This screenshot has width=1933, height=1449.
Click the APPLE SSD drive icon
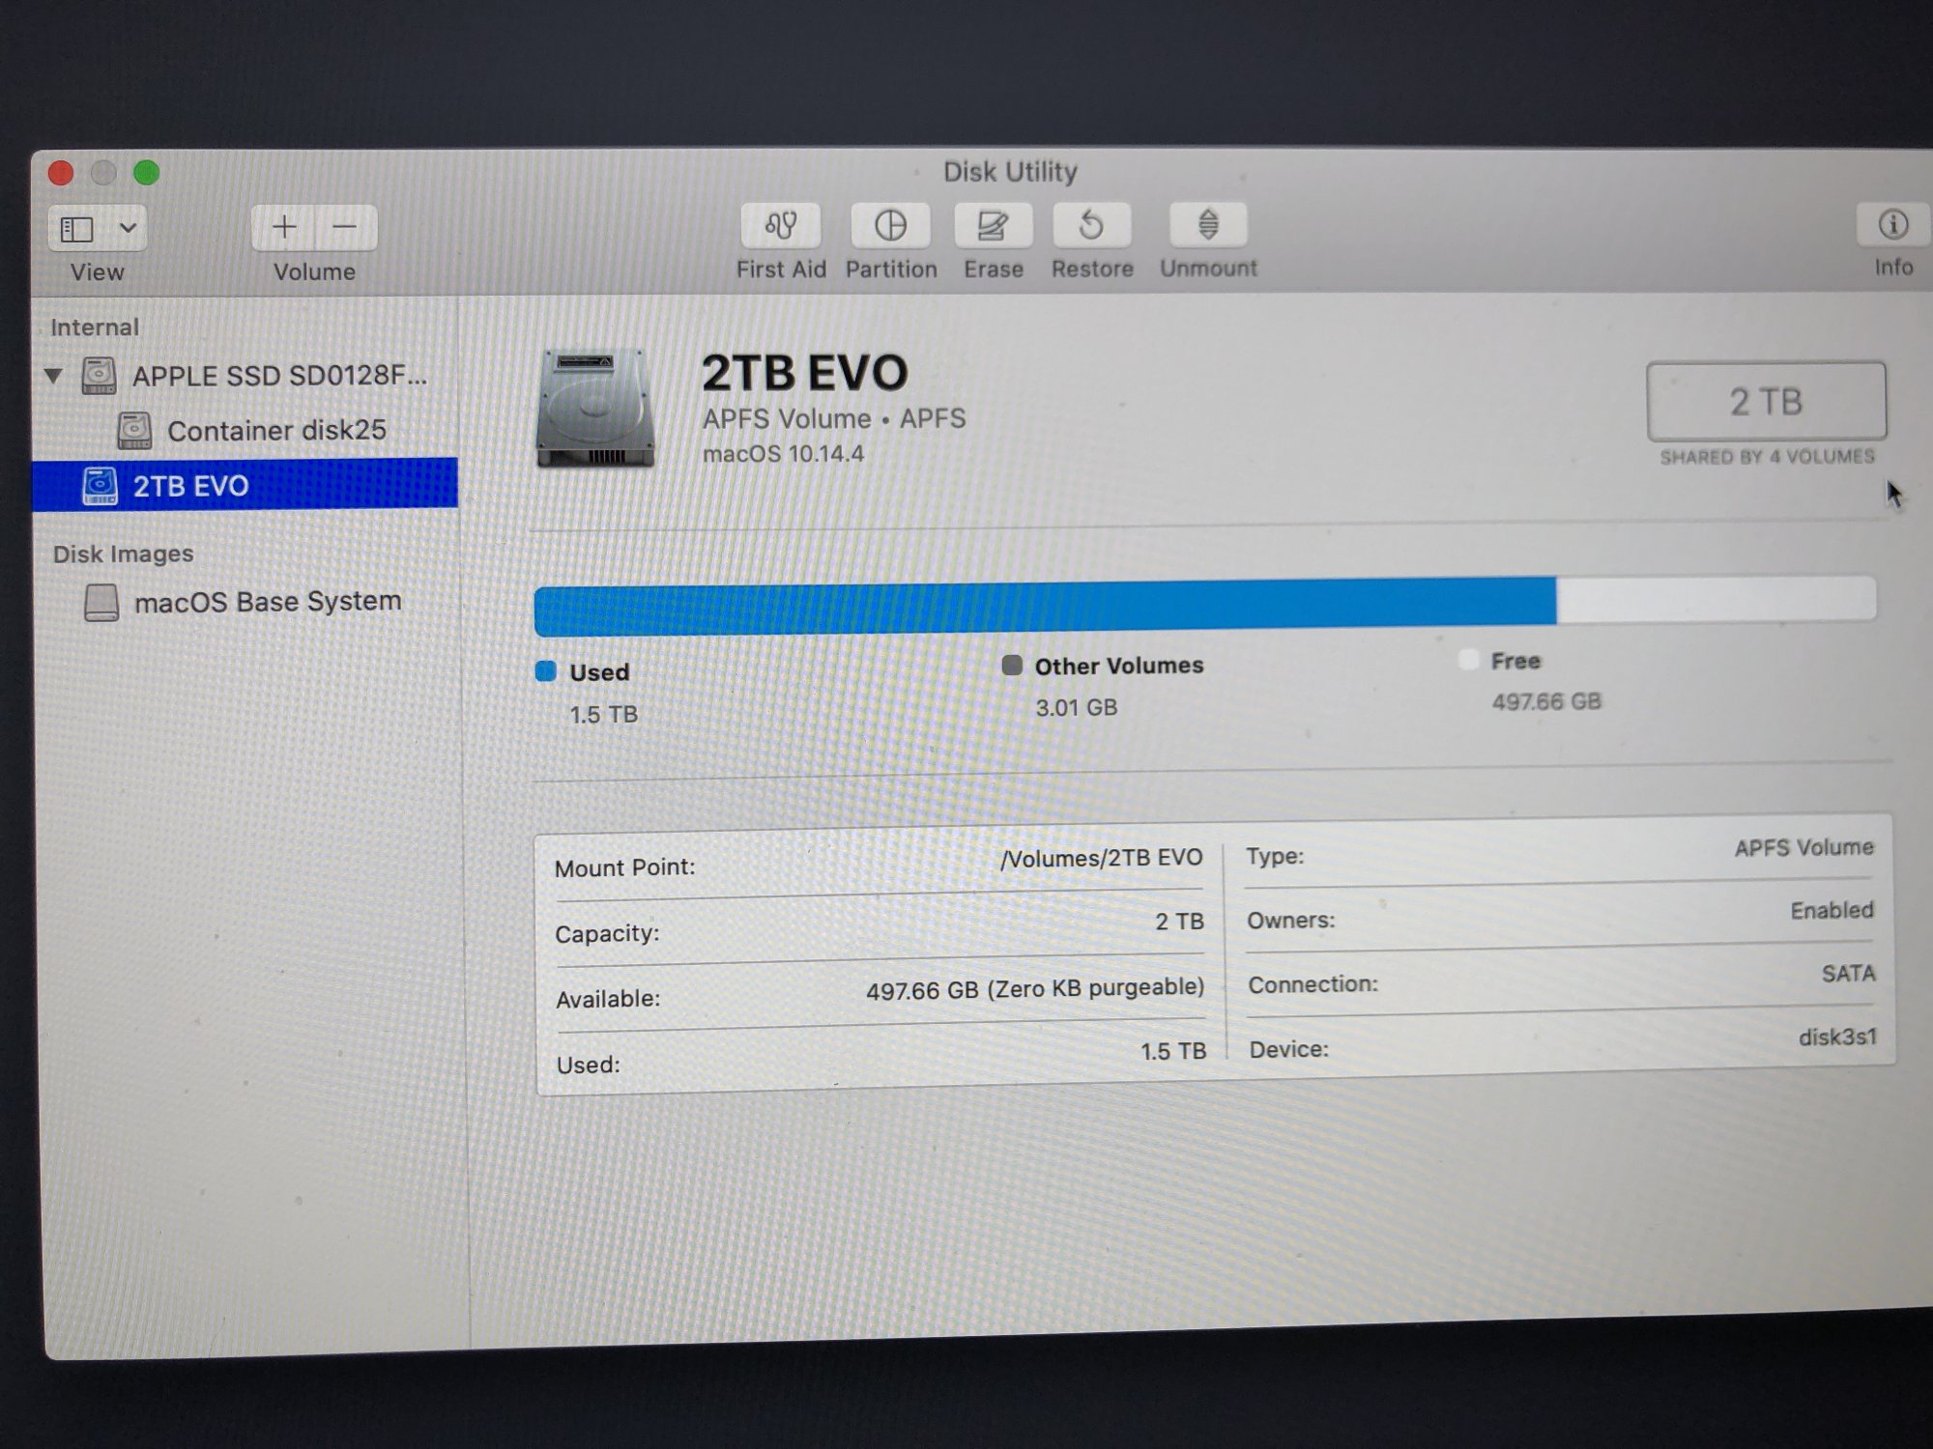click(x=99, y=376)
